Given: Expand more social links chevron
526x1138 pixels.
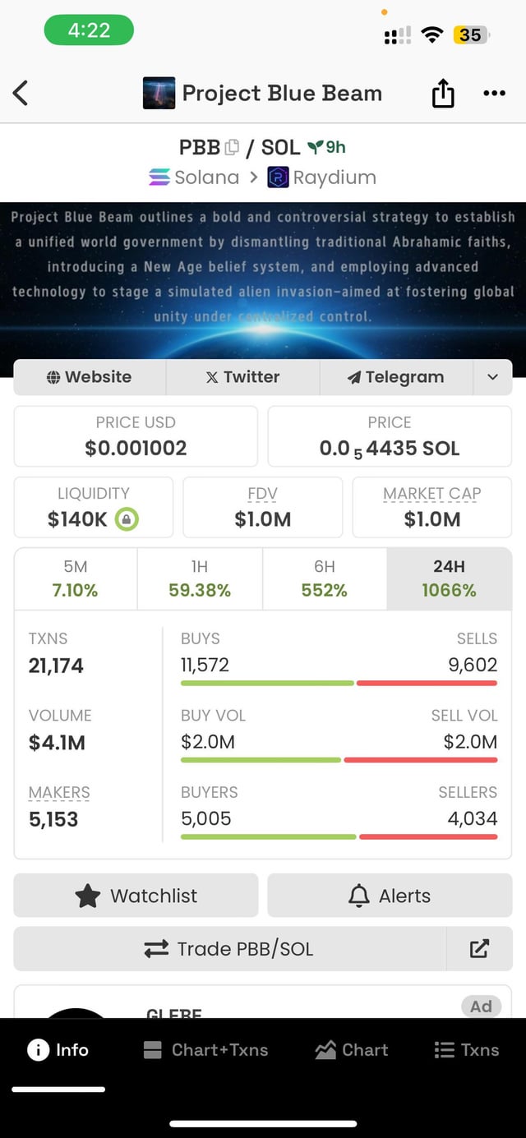Looking at the screenshot, I should coord(492,377).
